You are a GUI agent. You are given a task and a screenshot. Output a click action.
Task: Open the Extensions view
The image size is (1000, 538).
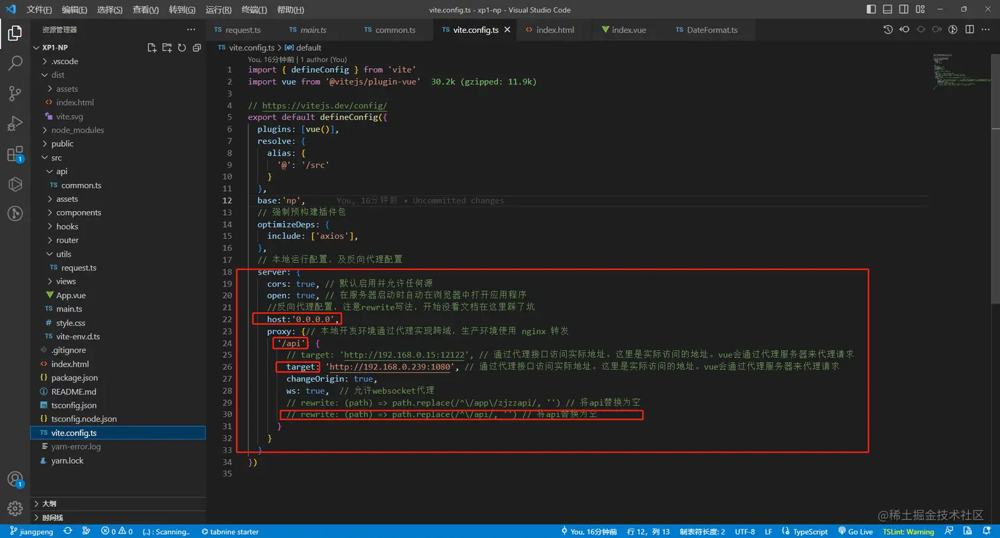[x=15, y=154]
